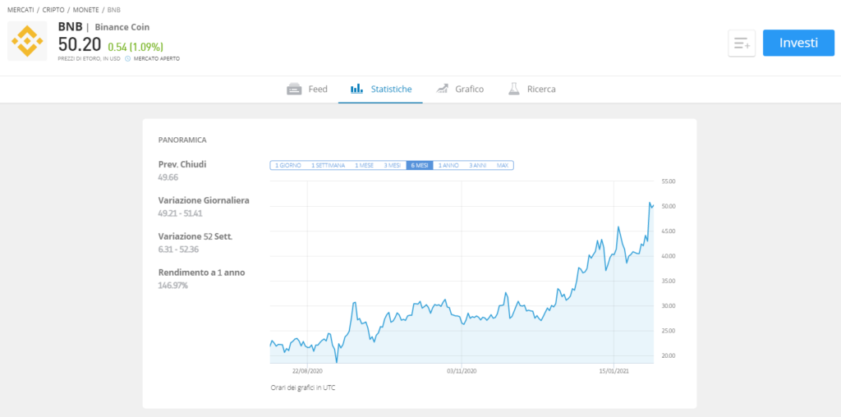
Task: Click the MERCATO APERTO status text
Action: pyautogui.click(x=157, y=58)
